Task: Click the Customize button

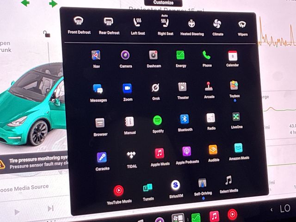Action: coord(163,3)
